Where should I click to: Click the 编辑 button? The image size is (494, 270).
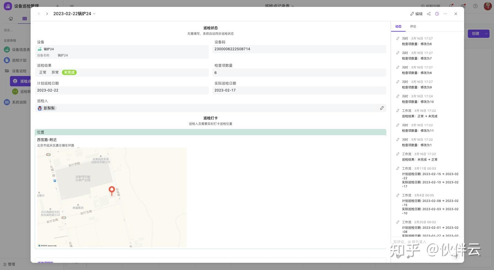416,14
